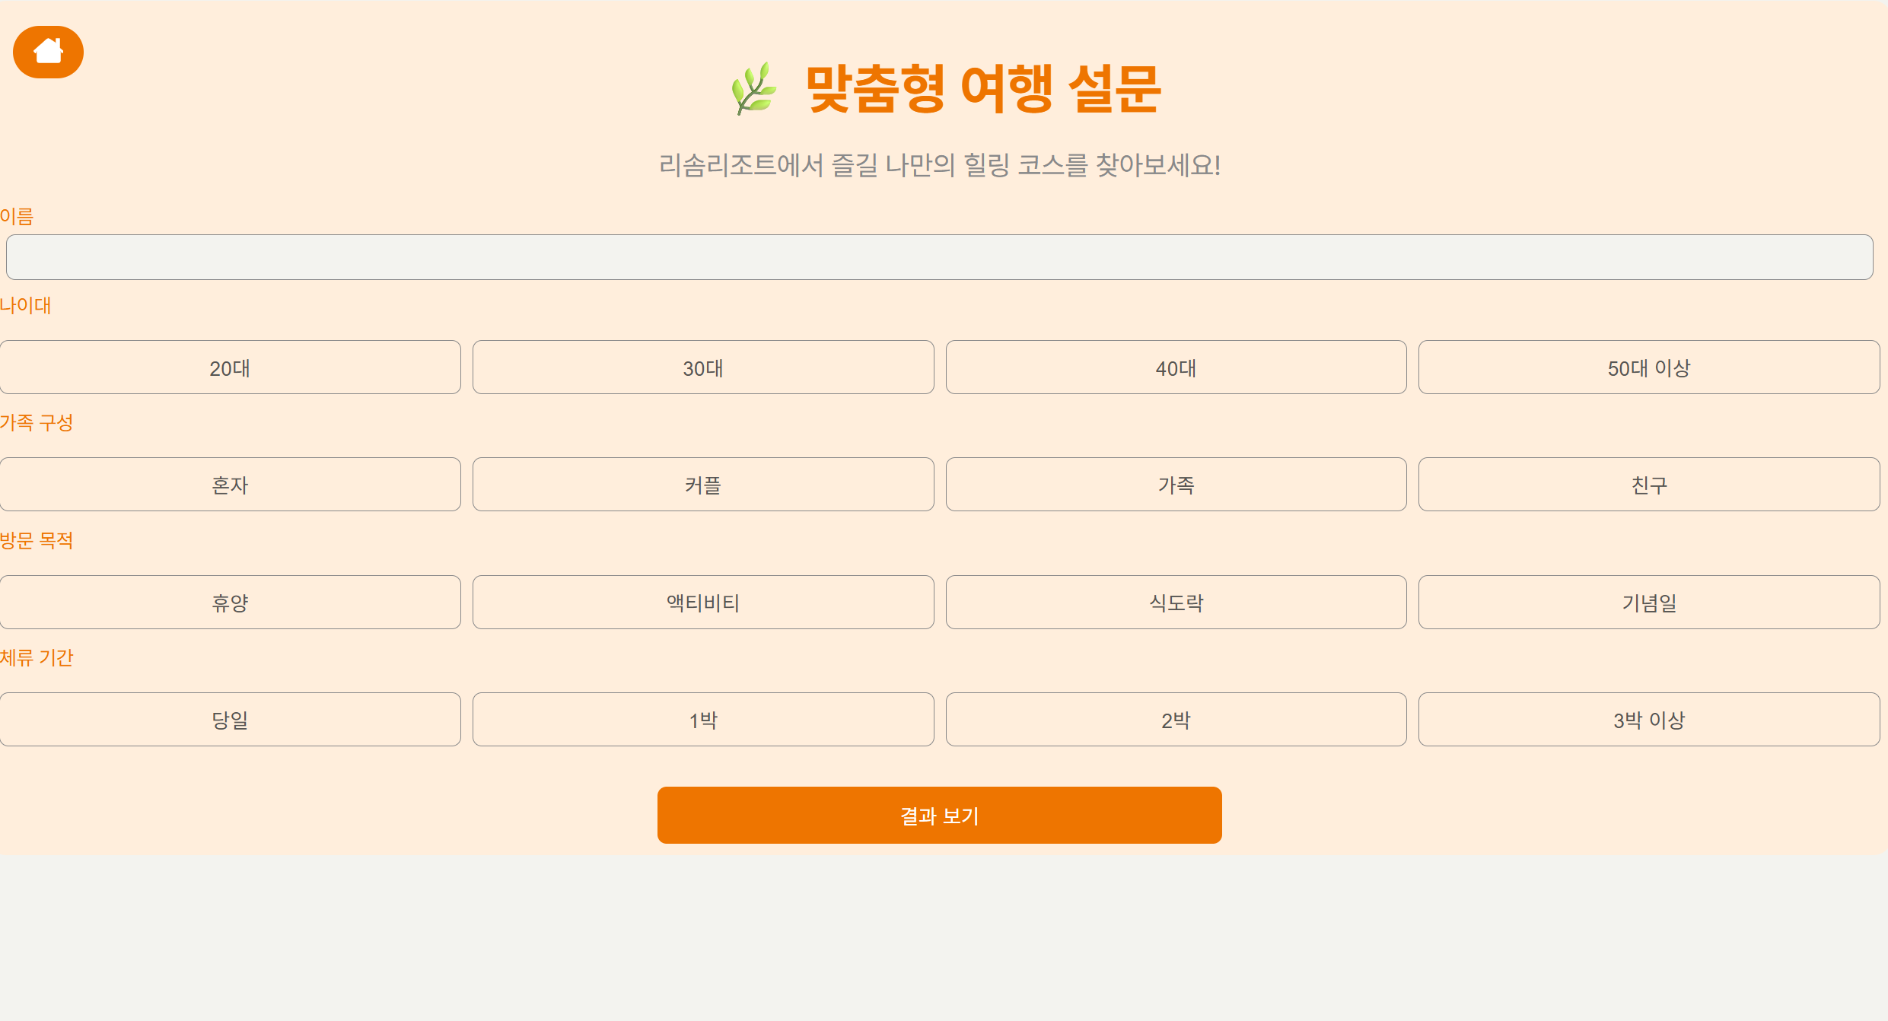This screenshot has height=1021, width=1888.
Task: Select 휴양 as visit purpose
Action: tap(230, 603)
